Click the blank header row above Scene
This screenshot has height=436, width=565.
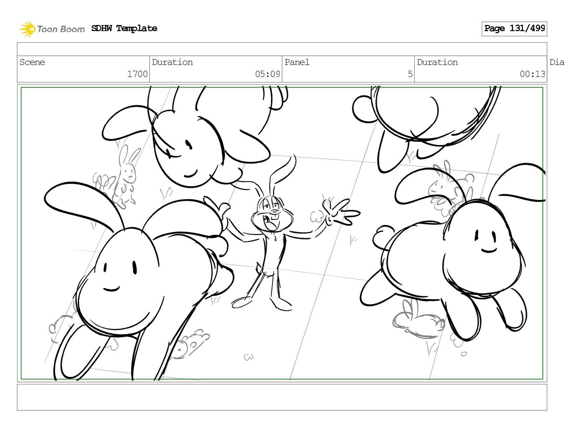click(x=282, y=49)
